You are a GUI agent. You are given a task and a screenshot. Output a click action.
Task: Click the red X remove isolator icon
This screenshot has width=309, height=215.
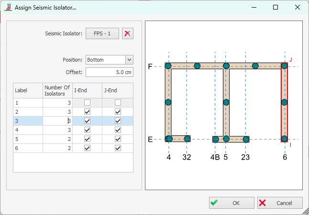click(127, 33)
